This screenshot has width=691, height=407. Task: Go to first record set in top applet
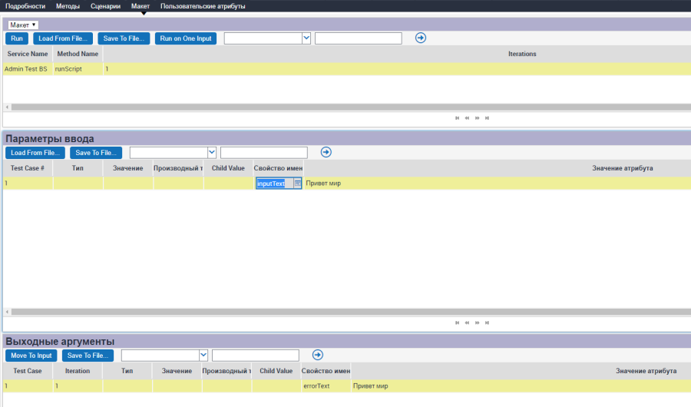click(x=457, y=118)
